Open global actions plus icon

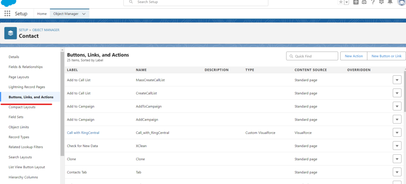point(356,2)
